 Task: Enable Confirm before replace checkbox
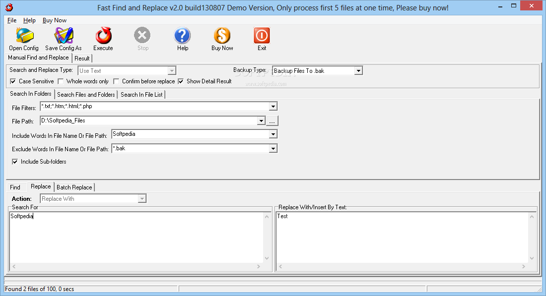click(x=116, y=81)
